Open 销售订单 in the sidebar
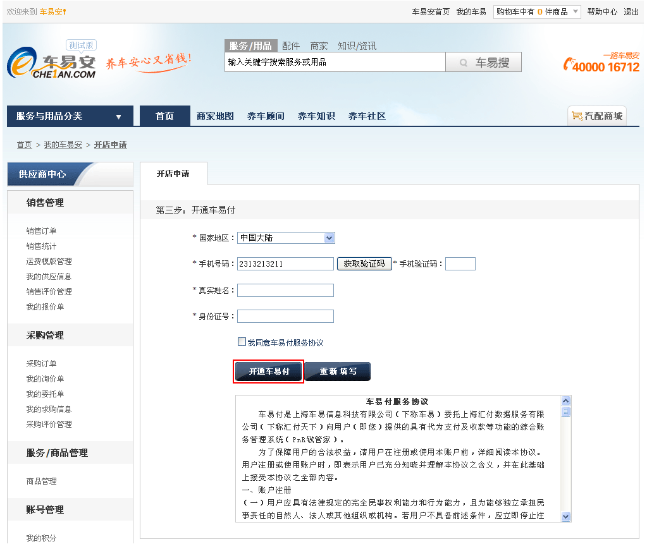The image size is (647, 556). [41, 231]
